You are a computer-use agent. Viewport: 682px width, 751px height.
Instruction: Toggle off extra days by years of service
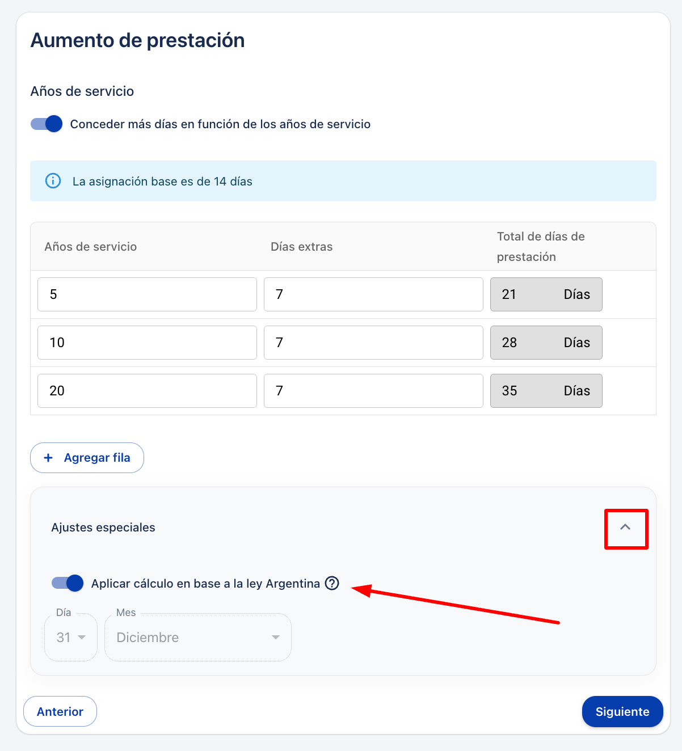tap(47, 124)
